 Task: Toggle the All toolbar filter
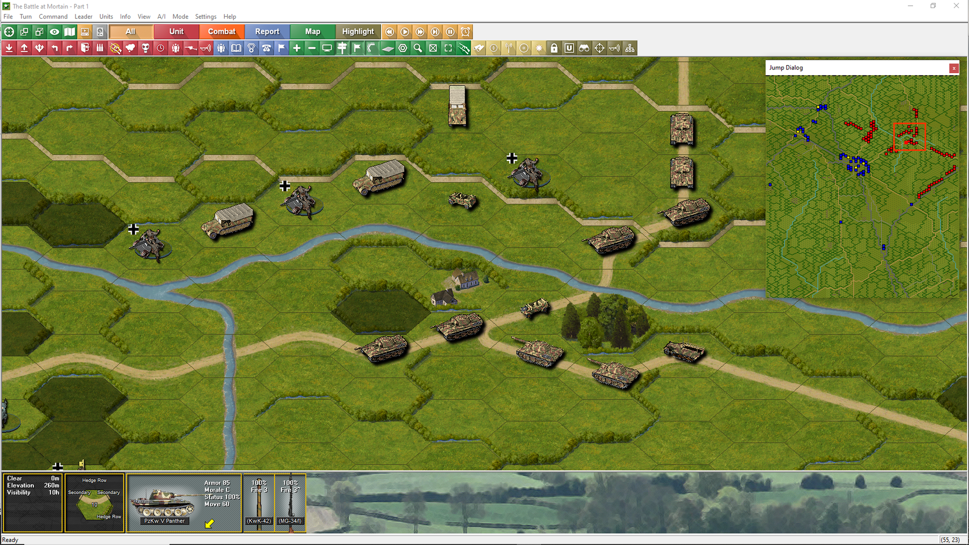point(130,32)
